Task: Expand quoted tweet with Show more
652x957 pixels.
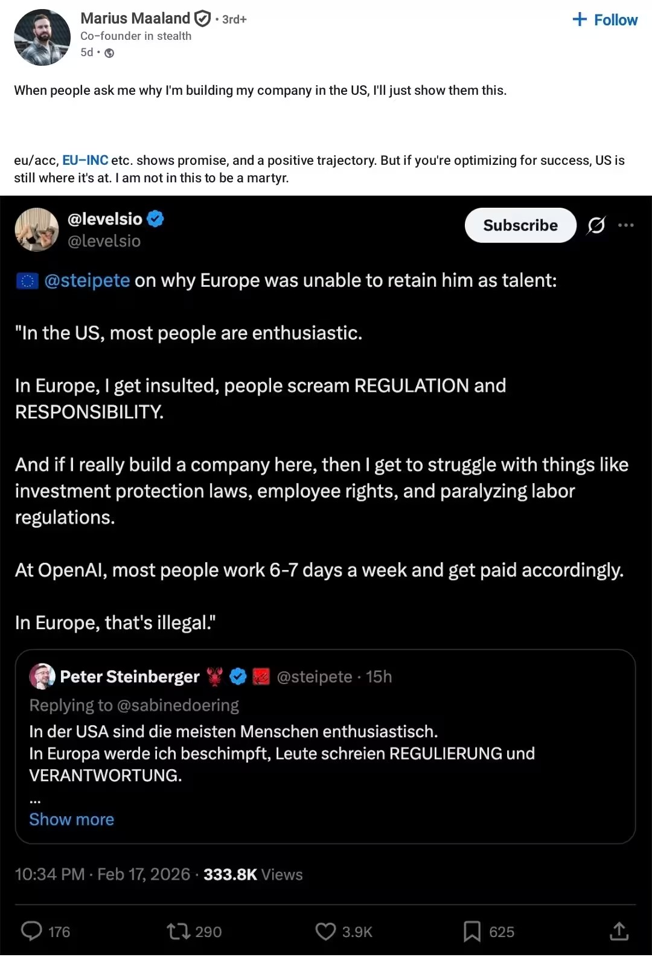Action: coord(71,819)
